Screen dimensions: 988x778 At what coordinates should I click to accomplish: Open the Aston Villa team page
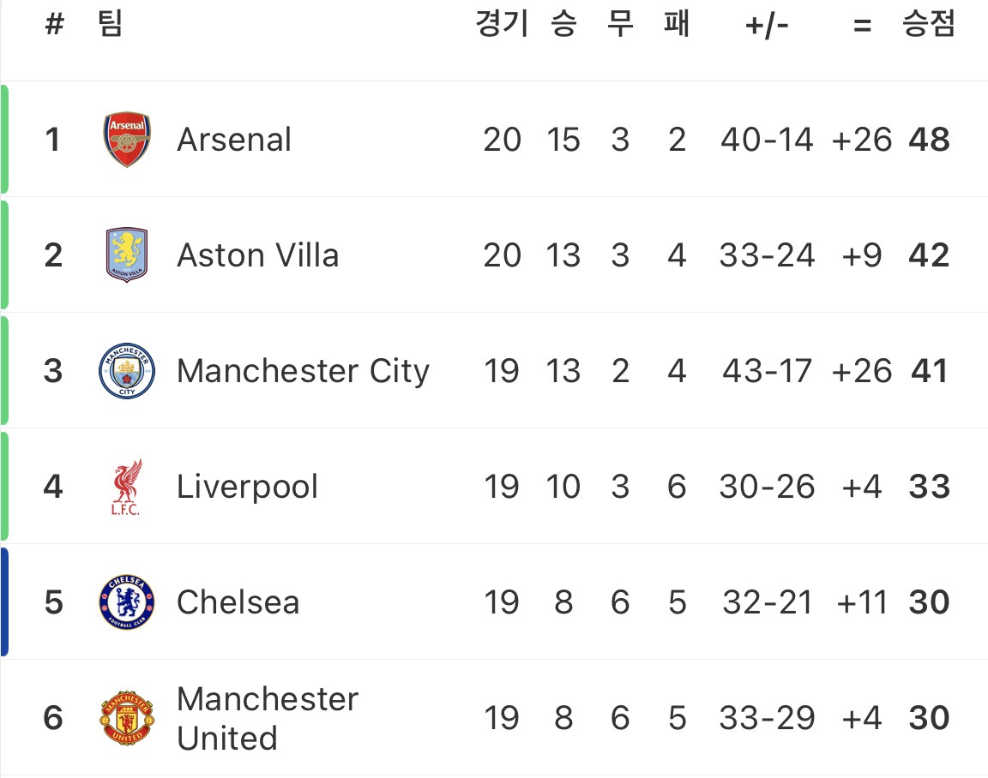[257, 255]
